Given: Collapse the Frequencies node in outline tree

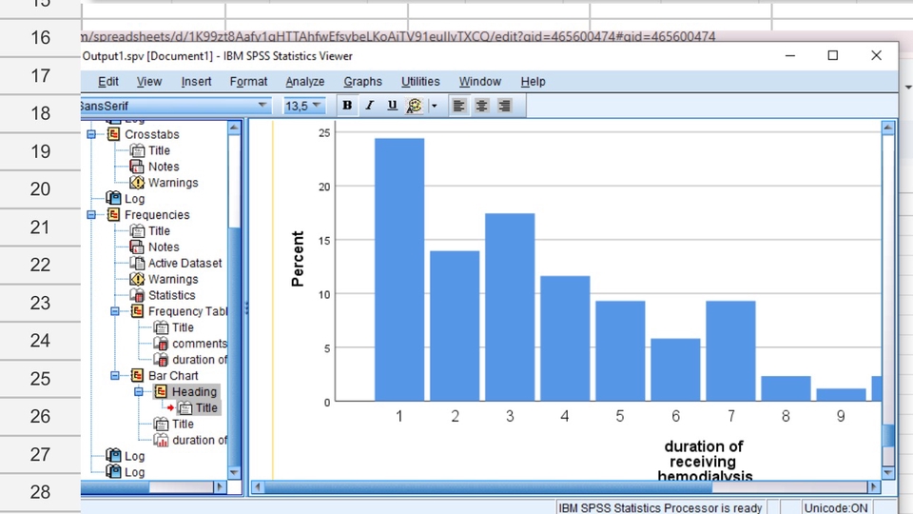Looking at the screenshot, I should coord(92,215).
